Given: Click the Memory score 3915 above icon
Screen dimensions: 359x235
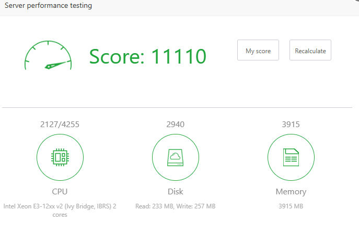Looking at the screenshot, I should coord(291,124).
